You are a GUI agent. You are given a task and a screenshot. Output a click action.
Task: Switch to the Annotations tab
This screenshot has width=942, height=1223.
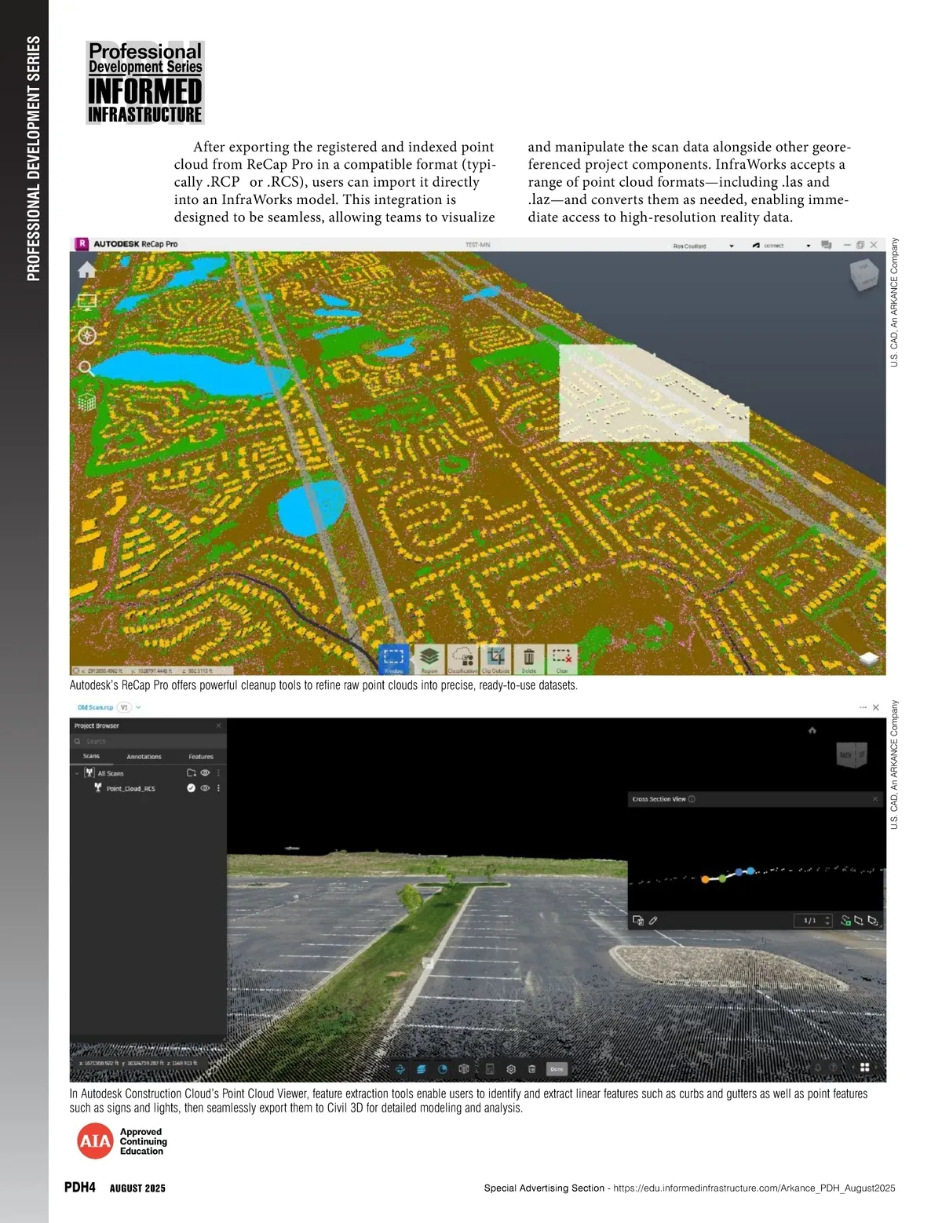(x=144, y=757)
